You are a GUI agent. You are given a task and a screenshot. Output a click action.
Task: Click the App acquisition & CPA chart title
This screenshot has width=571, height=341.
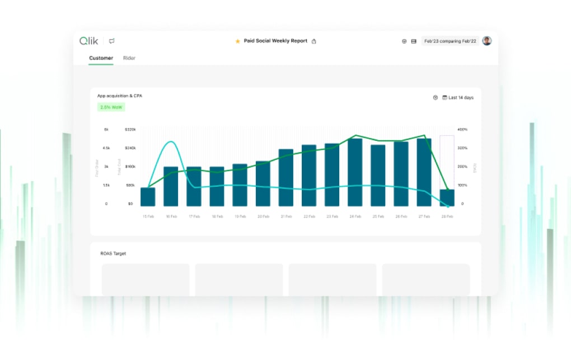click(120, 96)
